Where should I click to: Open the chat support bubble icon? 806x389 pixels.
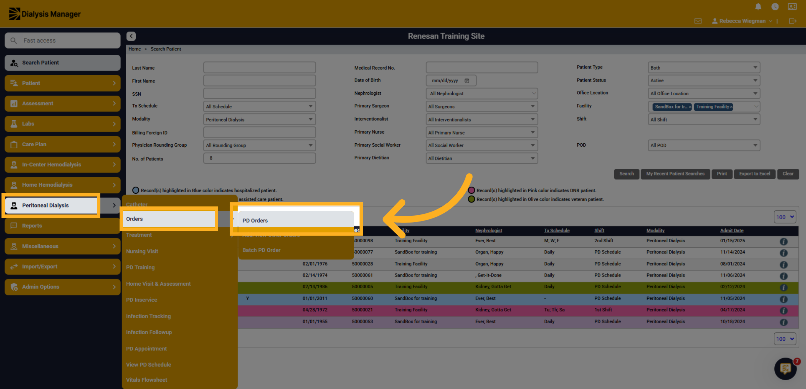point(785,369)
